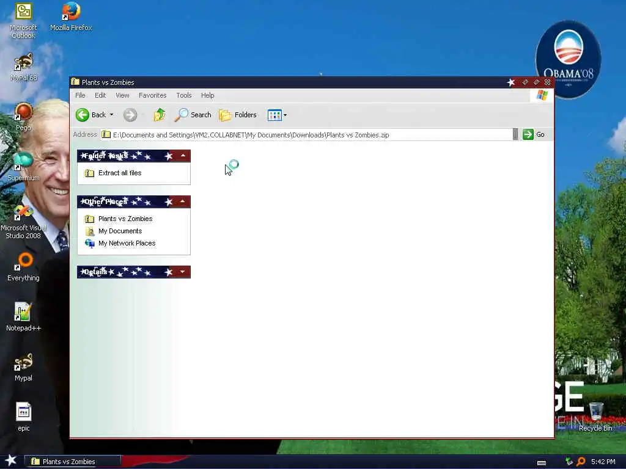
Task: Open the Help menu
Action: (x=207, y=95)
